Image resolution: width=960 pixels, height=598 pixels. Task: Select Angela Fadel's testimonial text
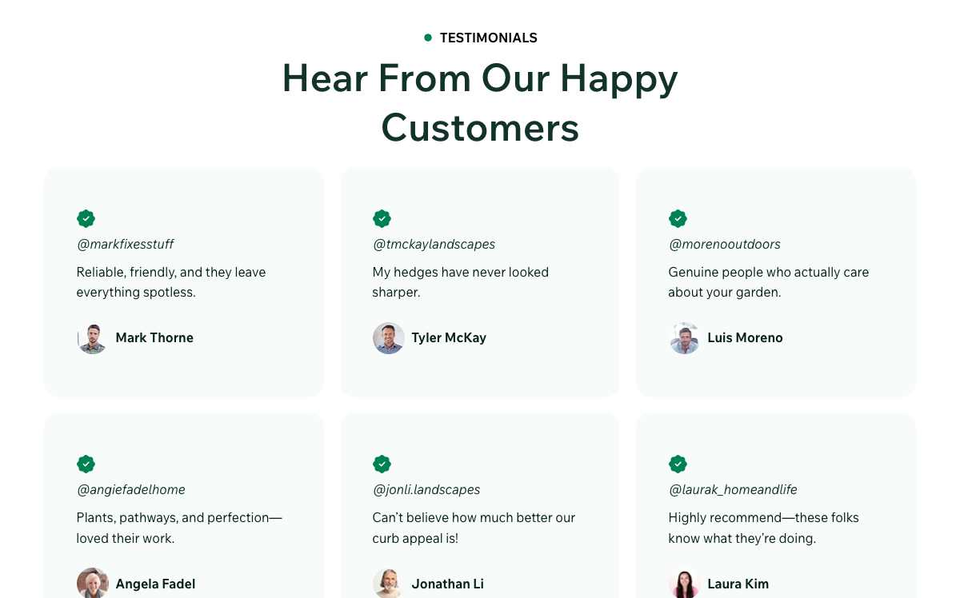click(x=179, y=528)
